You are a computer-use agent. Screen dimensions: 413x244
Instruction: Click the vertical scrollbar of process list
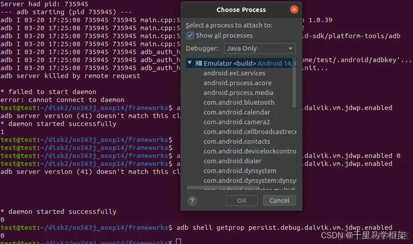(294, 83)
